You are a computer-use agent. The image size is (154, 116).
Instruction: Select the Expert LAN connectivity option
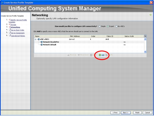(x=108, y=27)
